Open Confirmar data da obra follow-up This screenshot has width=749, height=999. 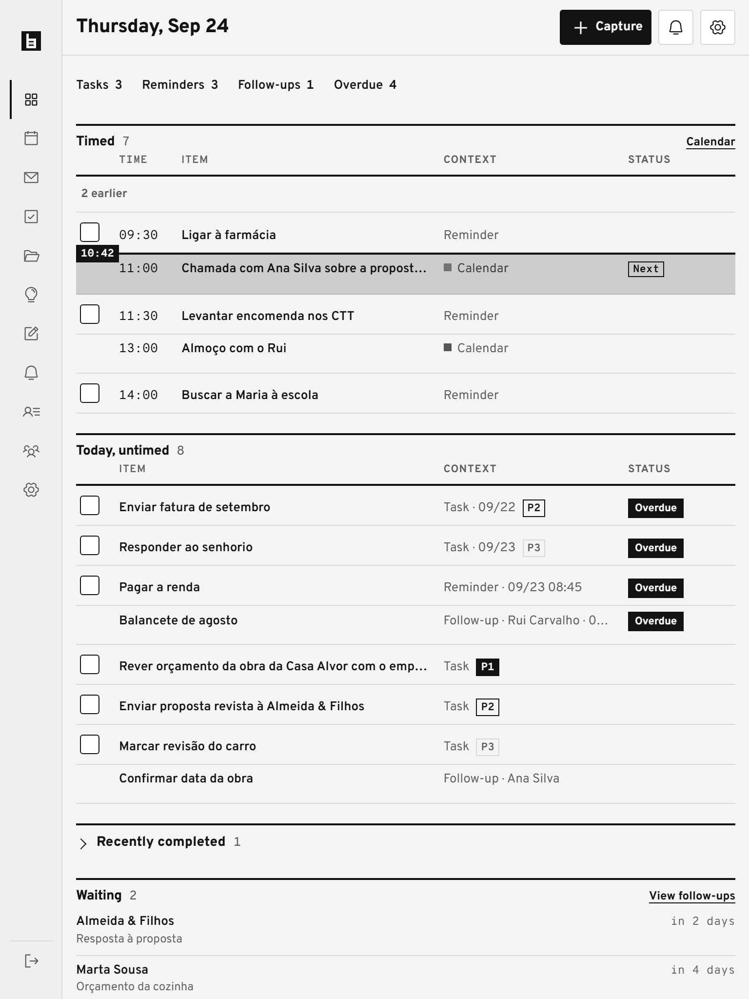(406, 784)
